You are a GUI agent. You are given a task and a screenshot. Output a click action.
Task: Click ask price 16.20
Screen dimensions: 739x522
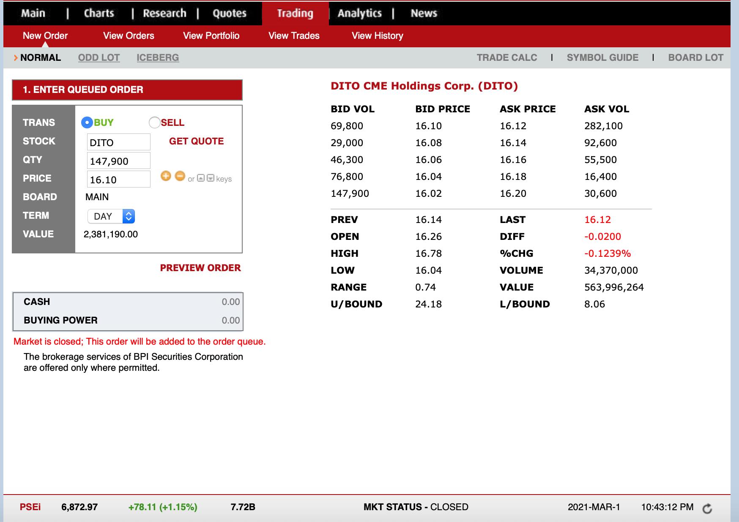click(513, 193)
